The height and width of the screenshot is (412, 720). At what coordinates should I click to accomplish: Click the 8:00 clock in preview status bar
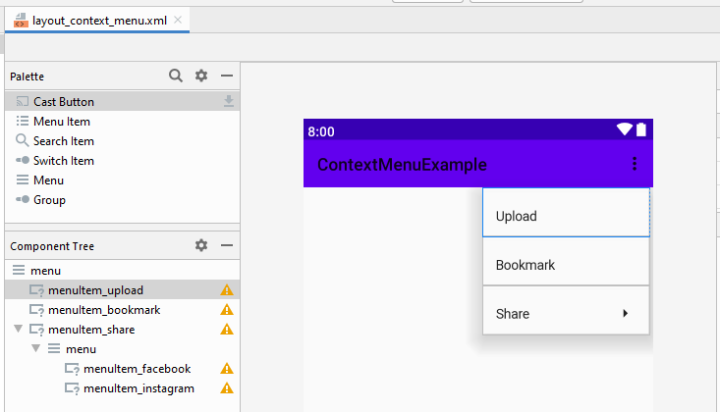point(321,131)
